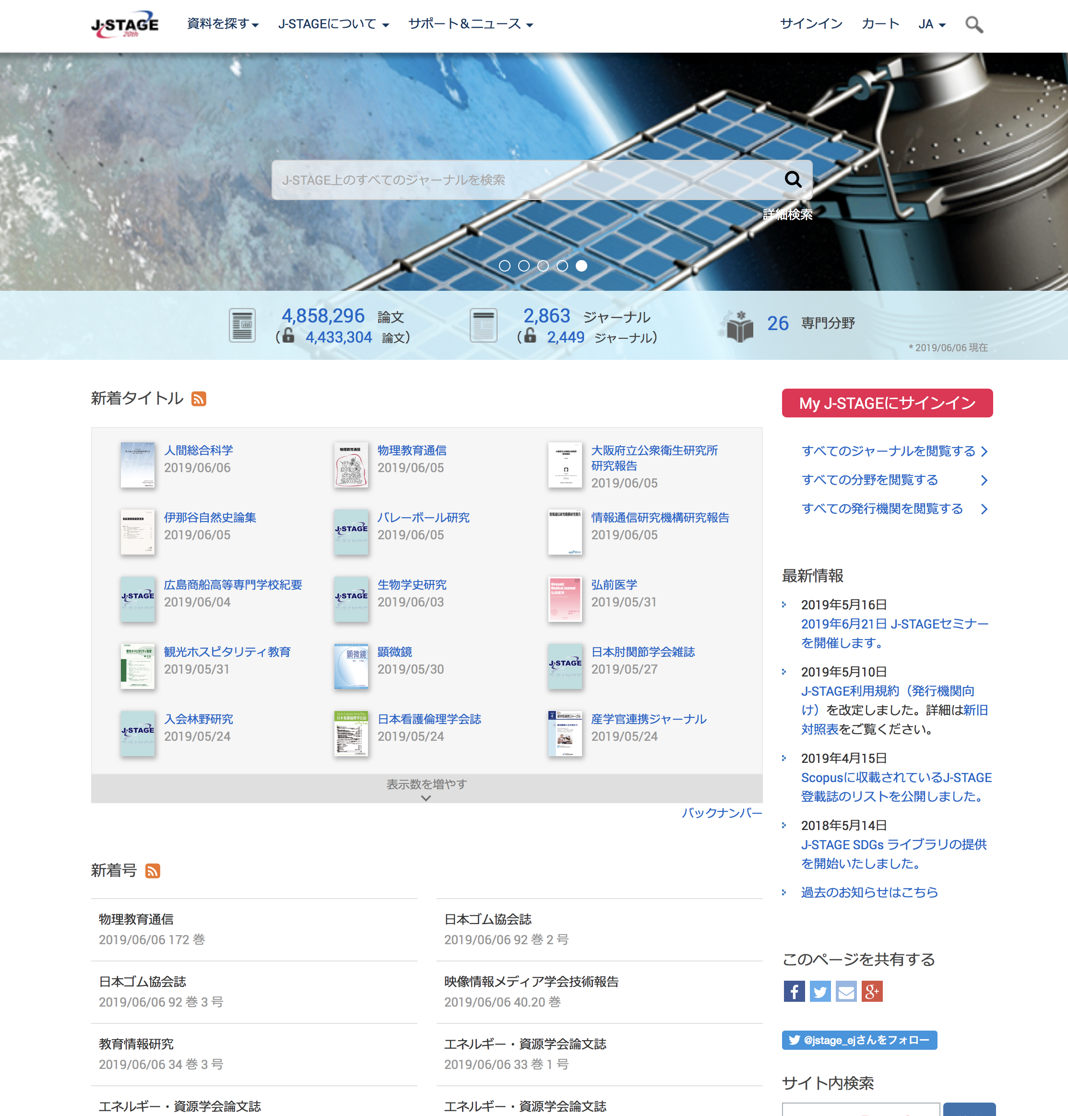Open the RSS feed for 新着号
The image size is (1068, 1116).
click(153, 871)
